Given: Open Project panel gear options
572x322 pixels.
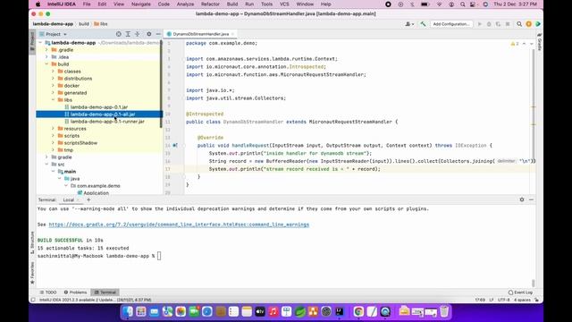Looking at the screenshot, I should point(149,34).
